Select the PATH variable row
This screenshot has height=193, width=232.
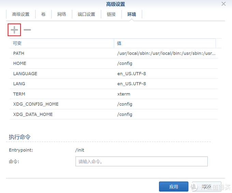pos(61,54)
